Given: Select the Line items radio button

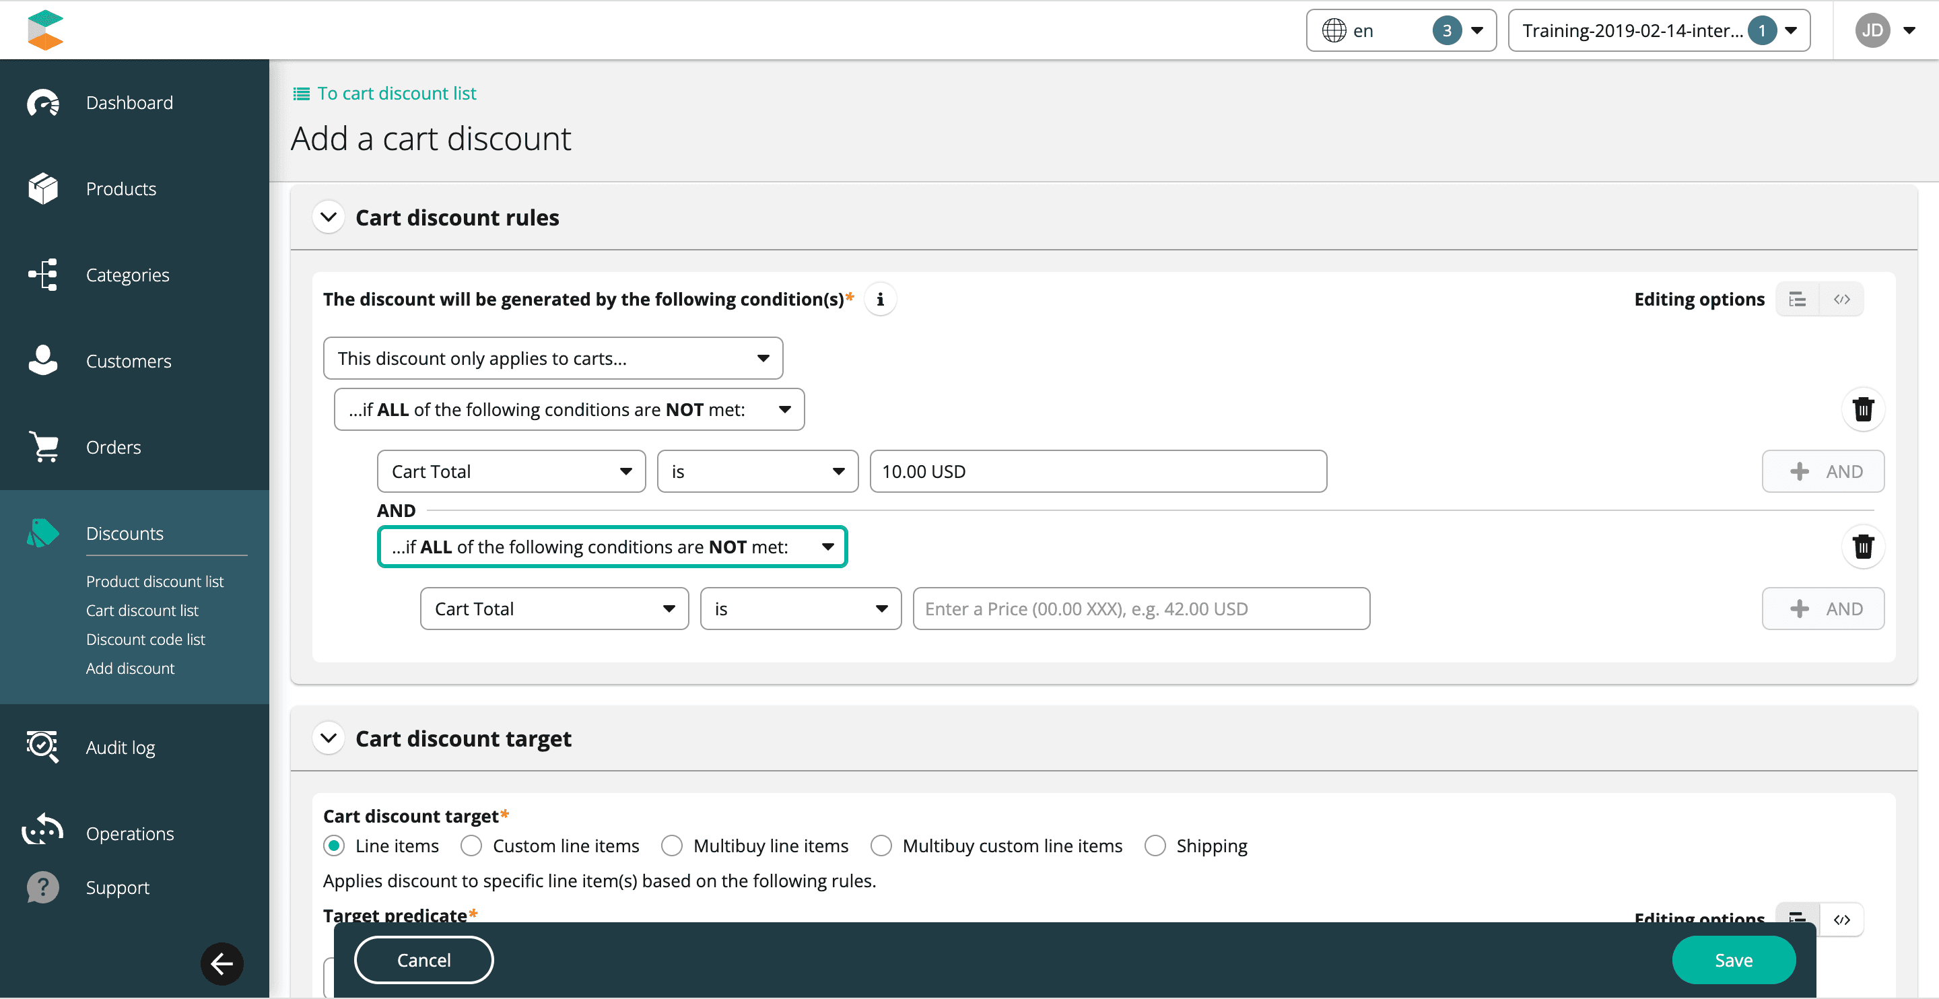Looking at the screenshot, I should pos(334,845).
